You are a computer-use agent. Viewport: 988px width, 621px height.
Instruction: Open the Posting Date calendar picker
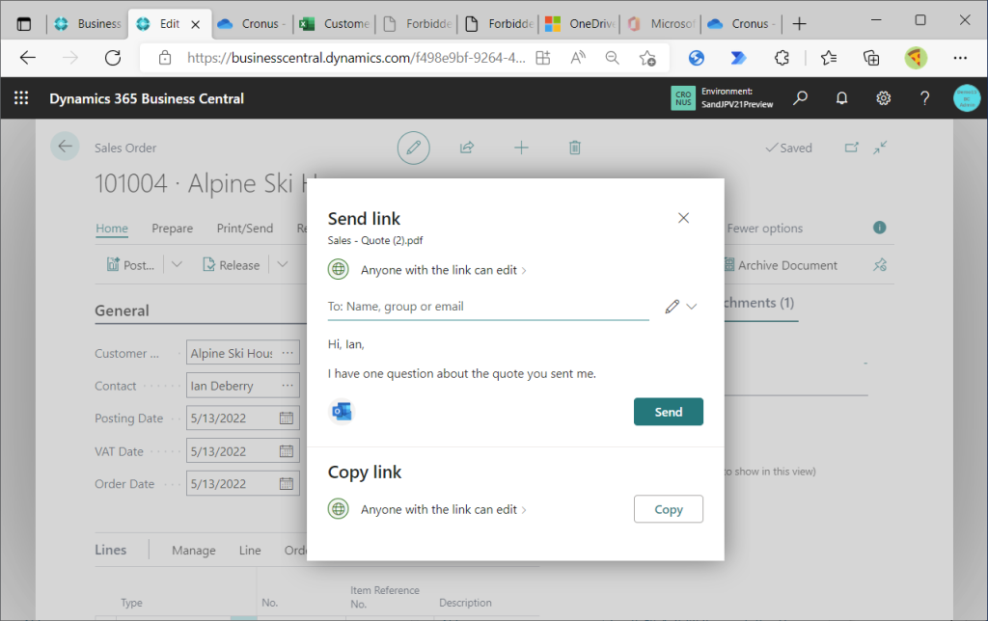[287, 418]
